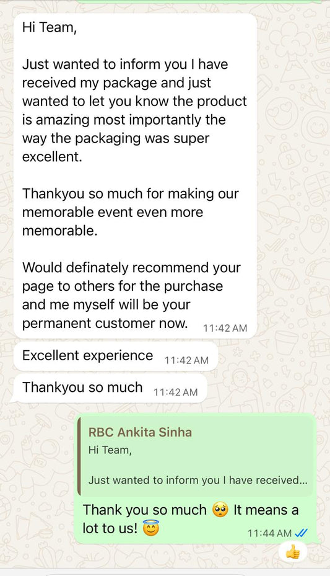Tap the RBC Ankita Sinha sender name

coord(140,432)
